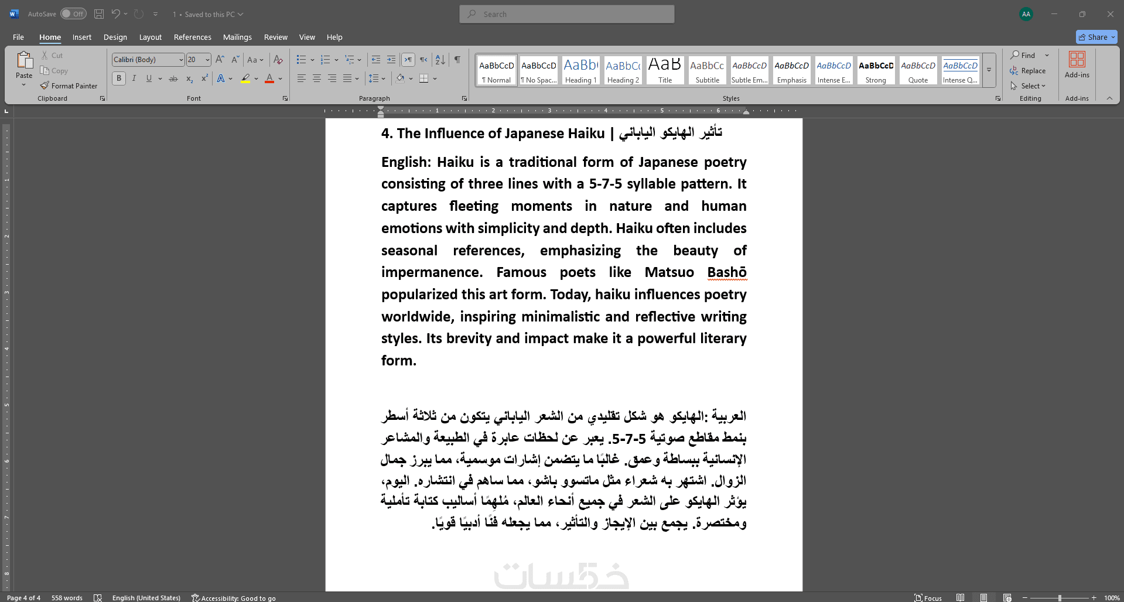Toggle Bold formatting button
The width and height of the screenshot is (1124, 602).
pyautogui.click(x=119, y=78)
